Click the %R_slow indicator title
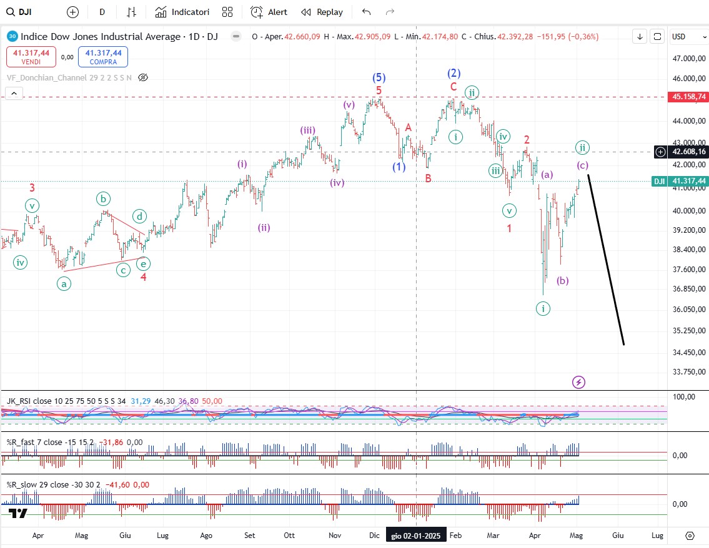 coord(54,485)
